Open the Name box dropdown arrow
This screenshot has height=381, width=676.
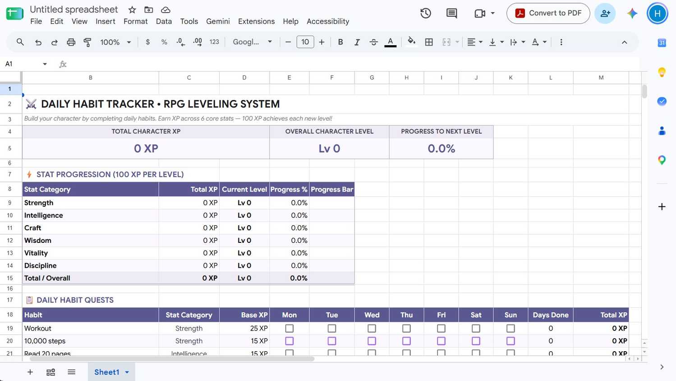pyautogui.click(x=45, y=64)
